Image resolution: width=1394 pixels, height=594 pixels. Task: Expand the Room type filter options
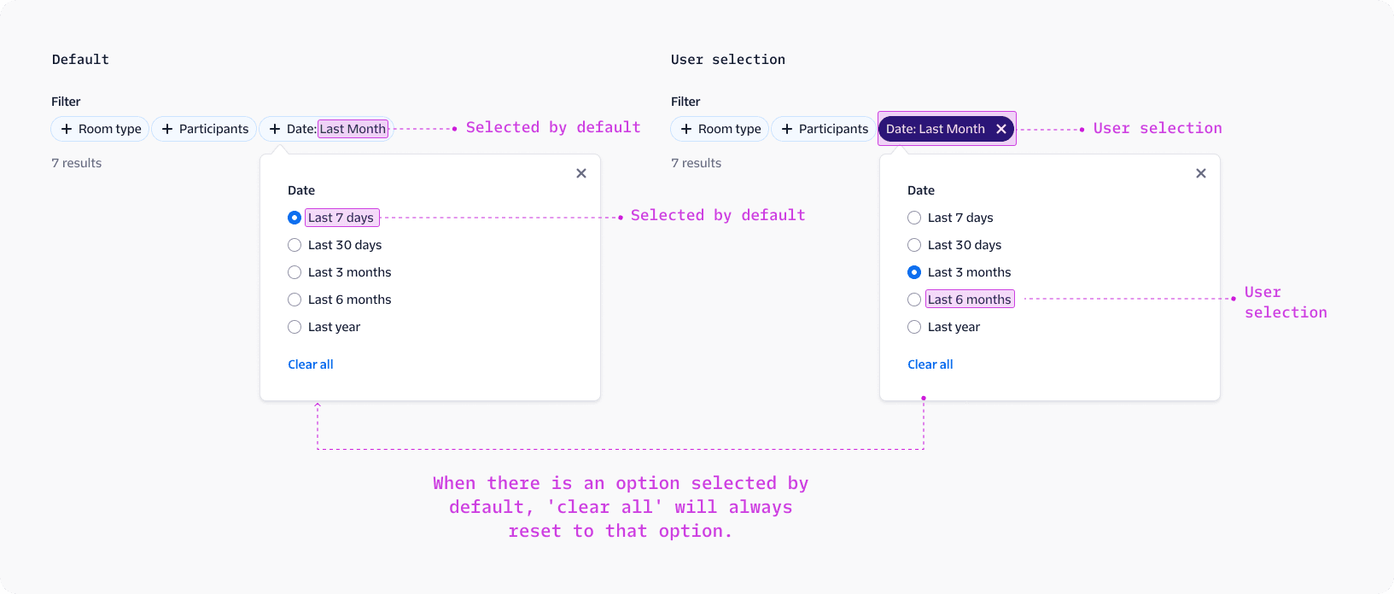coord(100,129)
